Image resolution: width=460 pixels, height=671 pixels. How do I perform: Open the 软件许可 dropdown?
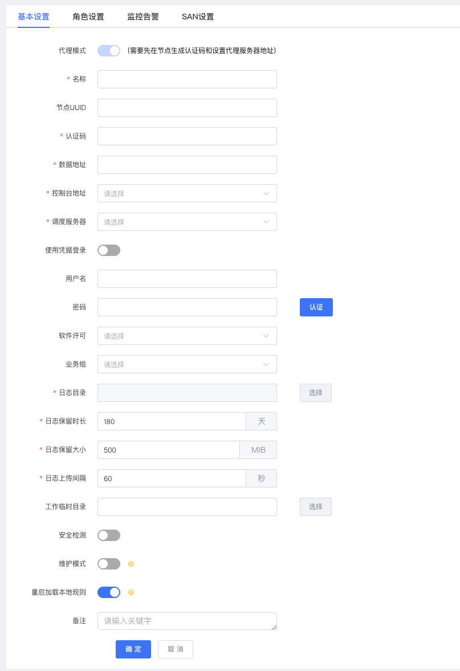coord(187,336)
